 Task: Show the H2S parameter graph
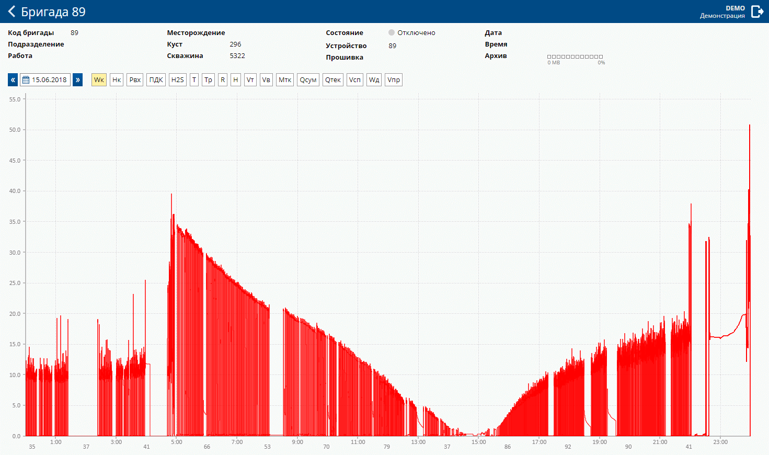[x=178, y=80]
